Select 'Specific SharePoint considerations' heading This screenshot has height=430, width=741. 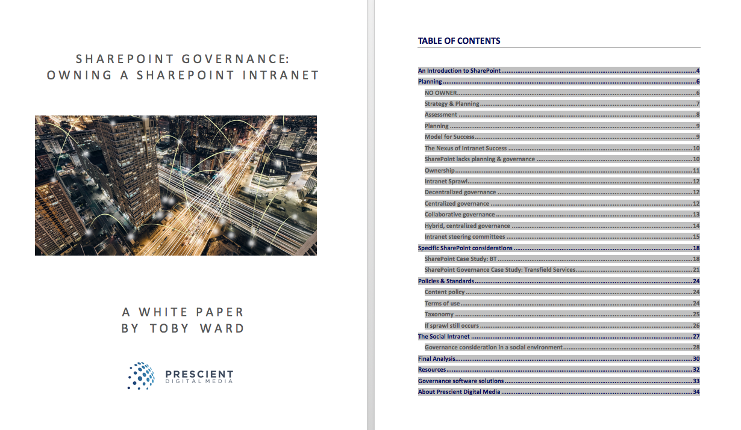click(558, 248)
